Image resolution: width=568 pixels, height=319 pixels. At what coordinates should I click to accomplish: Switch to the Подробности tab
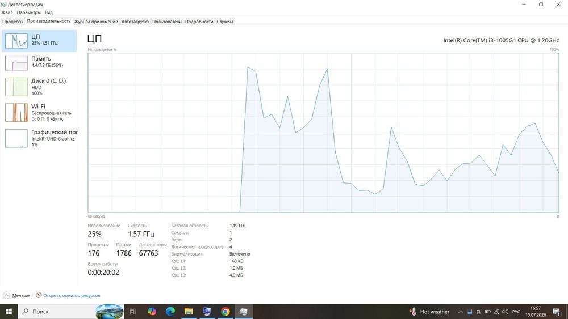(x=199, y=22)
